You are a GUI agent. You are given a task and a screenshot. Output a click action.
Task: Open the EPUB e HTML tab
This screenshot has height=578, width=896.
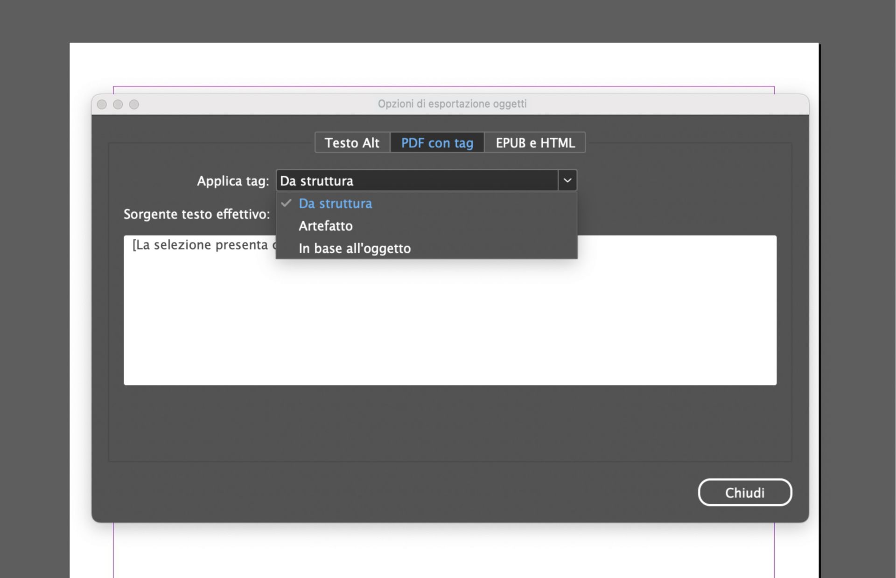535,143
